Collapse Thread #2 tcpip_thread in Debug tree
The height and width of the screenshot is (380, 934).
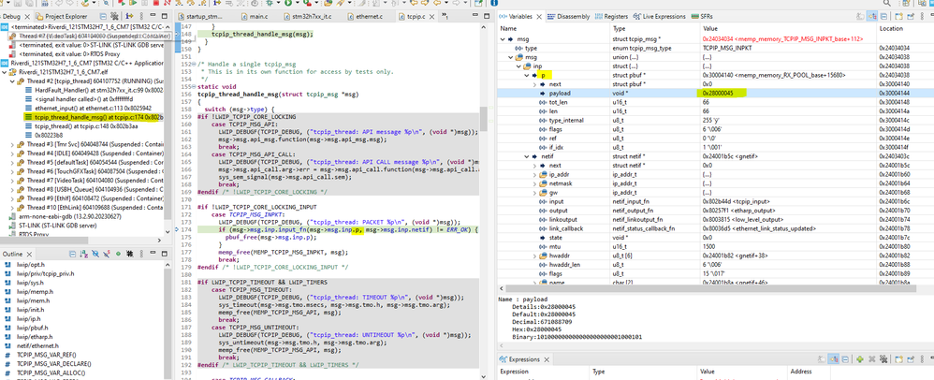pyautogui.click(x=12, y=81)
